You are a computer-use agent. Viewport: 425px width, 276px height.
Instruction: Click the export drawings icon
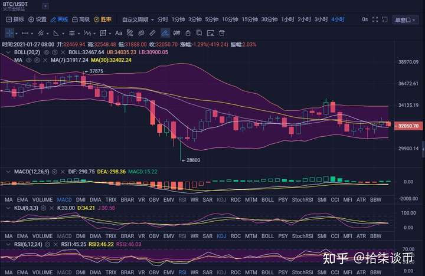pos(210,33)
